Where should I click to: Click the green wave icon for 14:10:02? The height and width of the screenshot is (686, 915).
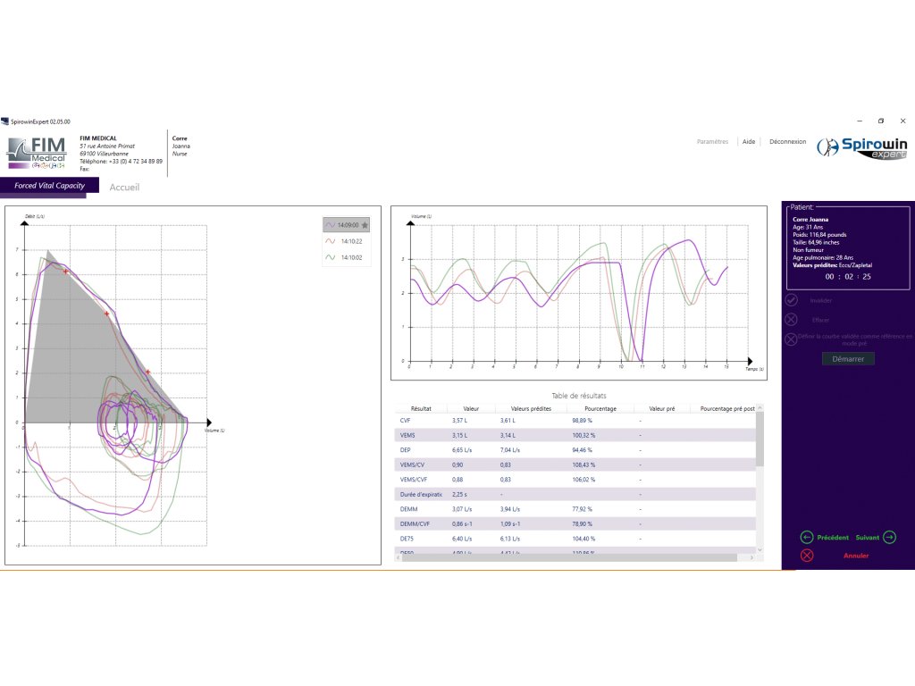pos(331,257)
